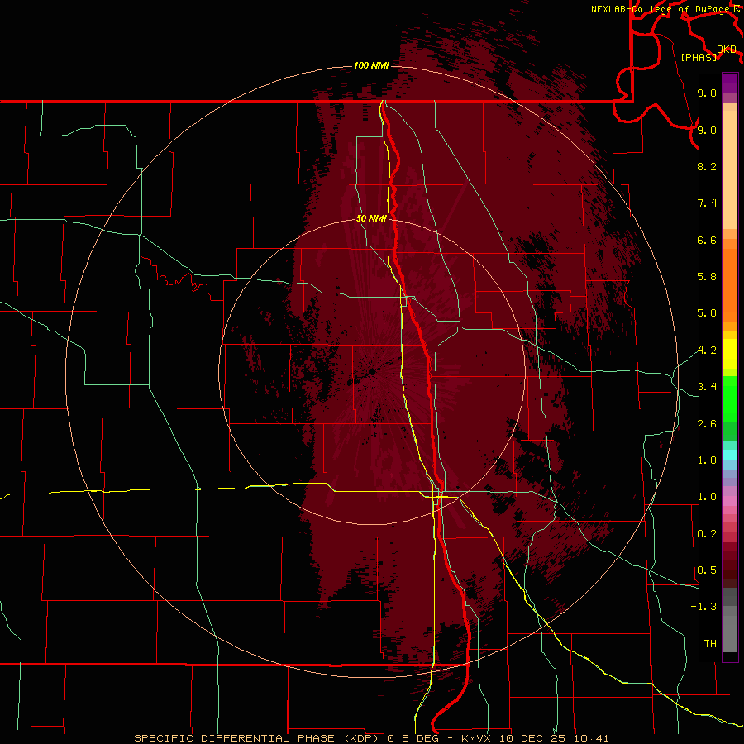Click the 5.0 legend value
The width and height of the screenshot is (744, 744).
tap(707, 313)
